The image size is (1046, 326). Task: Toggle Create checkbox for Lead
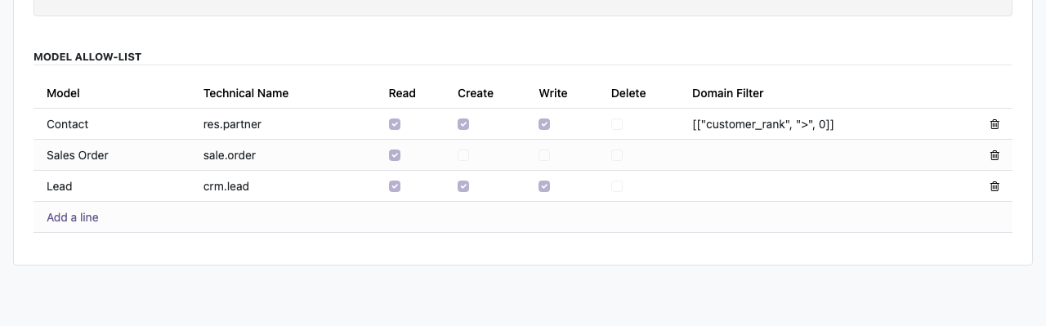pos(463,186)
